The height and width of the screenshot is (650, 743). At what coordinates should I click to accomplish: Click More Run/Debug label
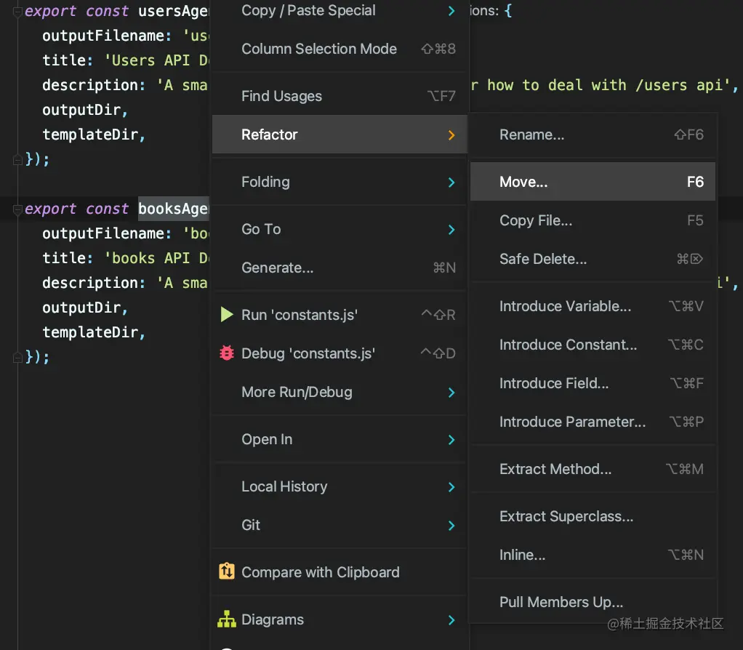click(297, 393)
